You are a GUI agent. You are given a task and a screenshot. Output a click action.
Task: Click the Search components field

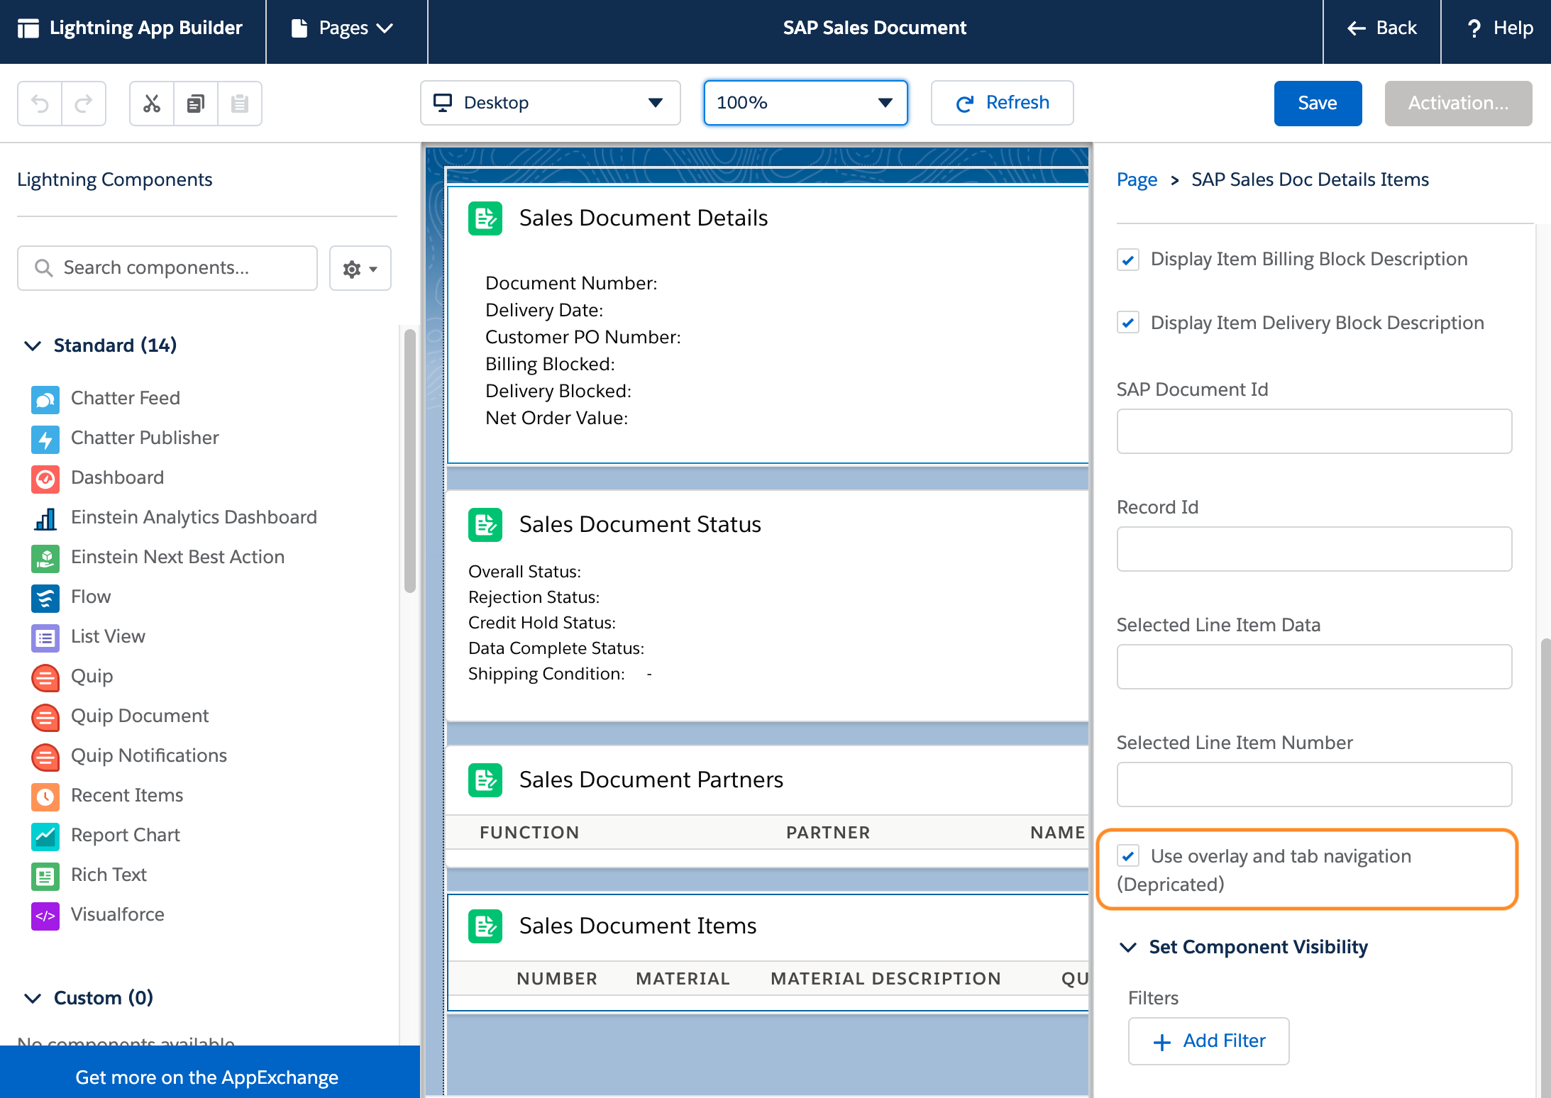(167, 268)
